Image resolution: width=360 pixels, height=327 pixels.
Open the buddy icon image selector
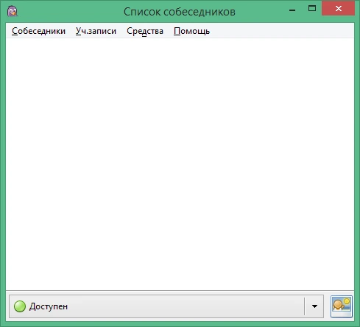342,306
